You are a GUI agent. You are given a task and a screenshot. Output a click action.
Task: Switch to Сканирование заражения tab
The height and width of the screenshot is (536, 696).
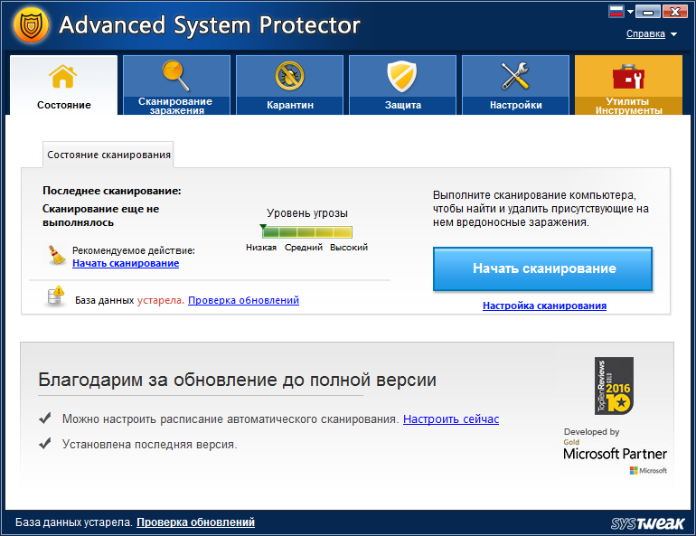tap(176, 85)
